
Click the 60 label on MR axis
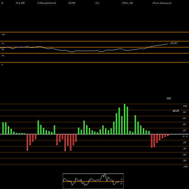pyautogui.click(x=184, y=118)
